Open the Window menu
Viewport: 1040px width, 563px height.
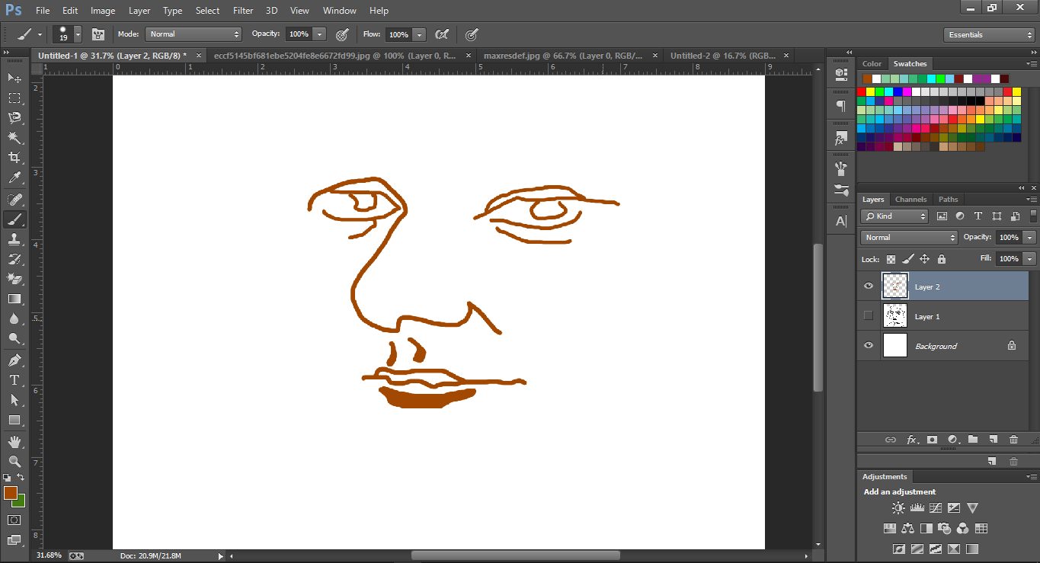point(339,11)
